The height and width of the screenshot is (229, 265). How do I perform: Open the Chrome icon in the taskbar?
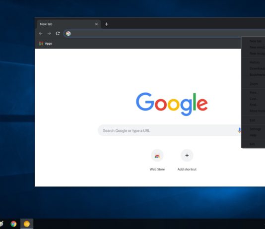tap(13, 224)
